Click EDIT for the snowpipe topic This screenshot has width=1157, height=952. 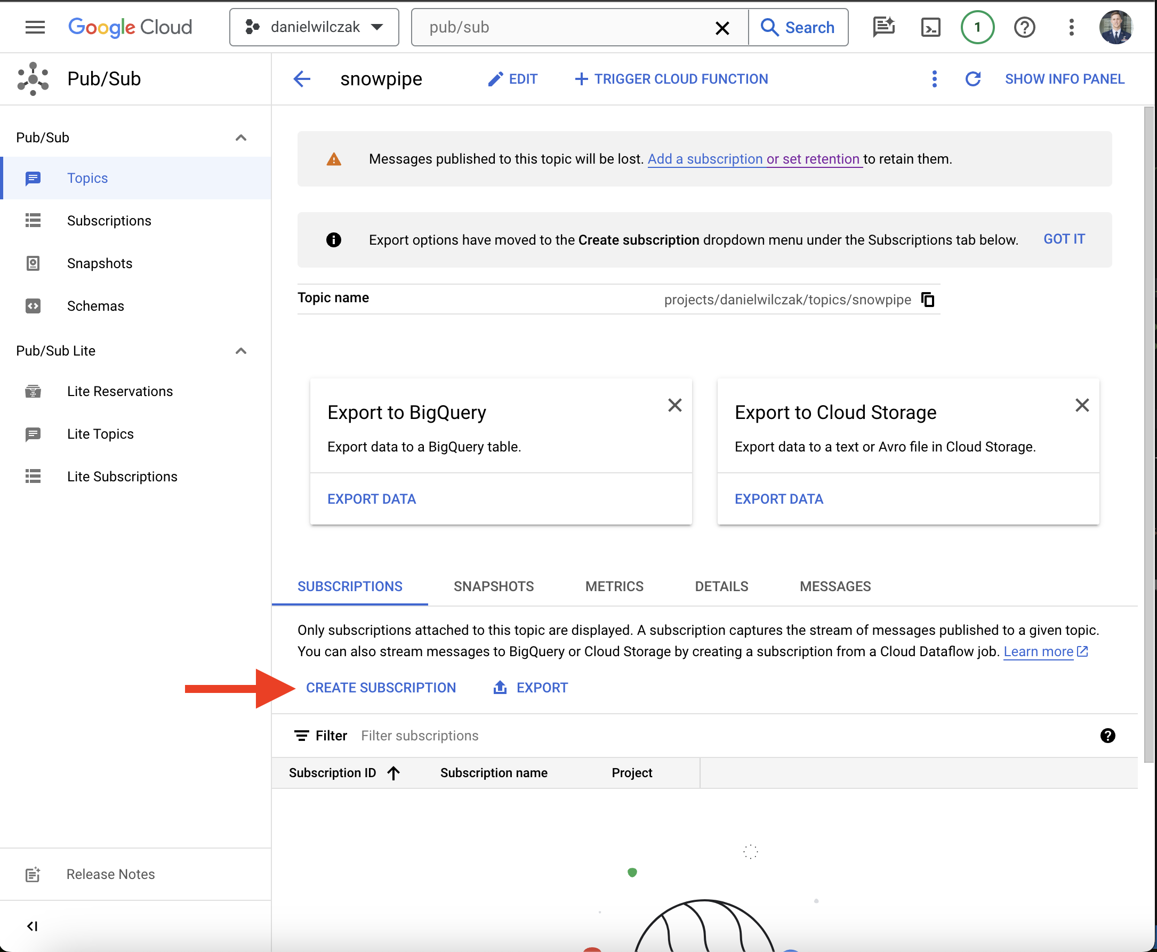pos(512,79)
